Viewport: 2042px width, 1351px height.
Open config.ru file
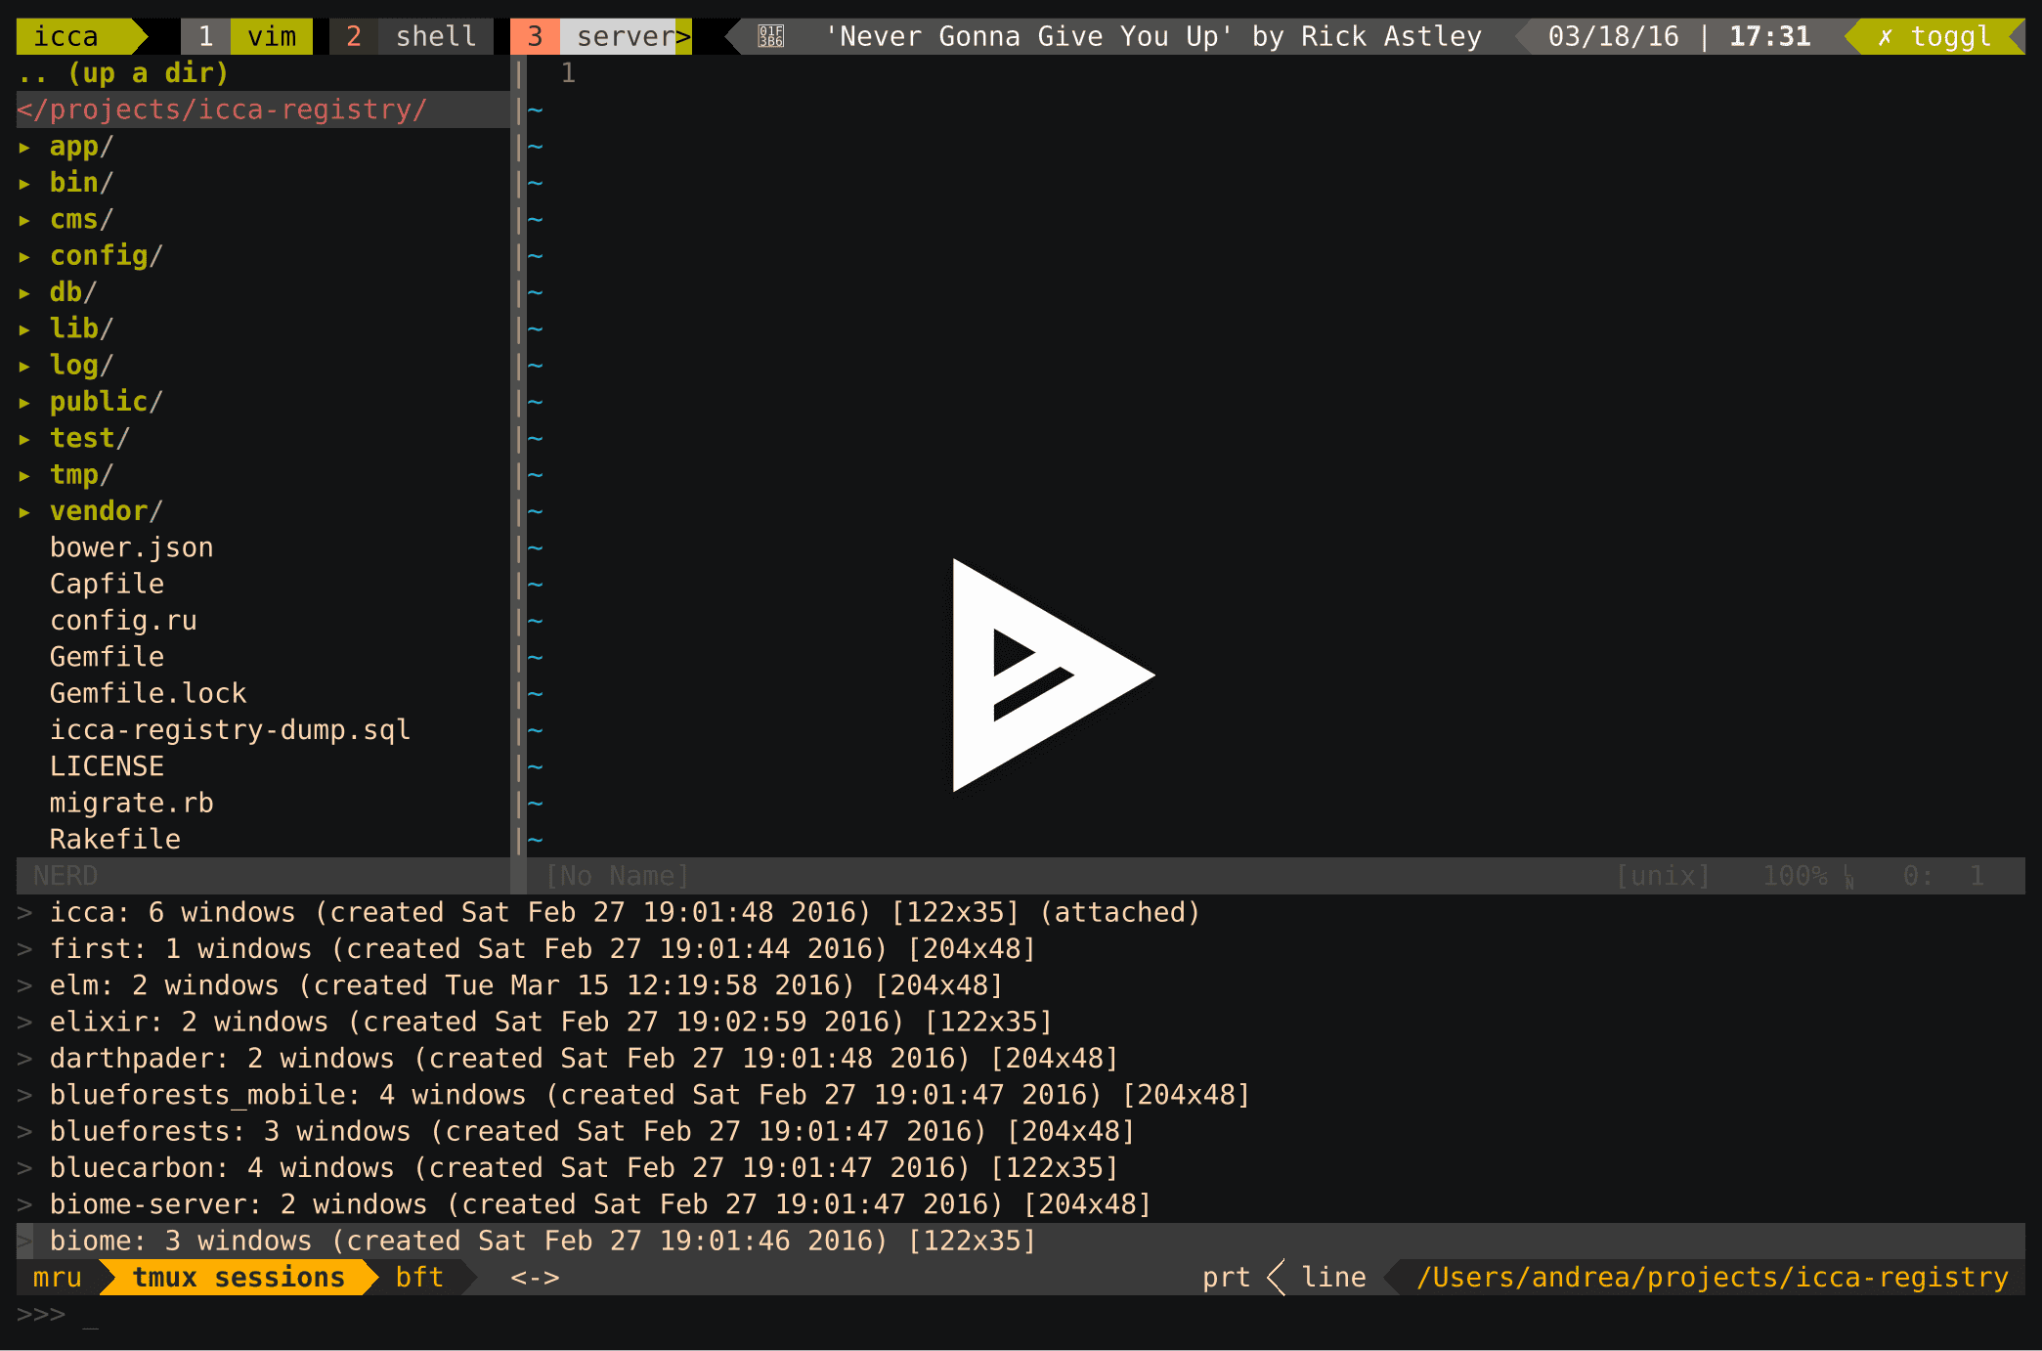tap(123, 621)
